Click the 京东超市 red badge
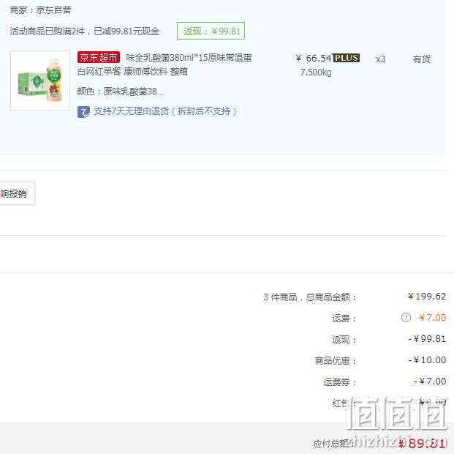Image resolution: width=454 pixels, height=454 pixels. click(99, 57)
